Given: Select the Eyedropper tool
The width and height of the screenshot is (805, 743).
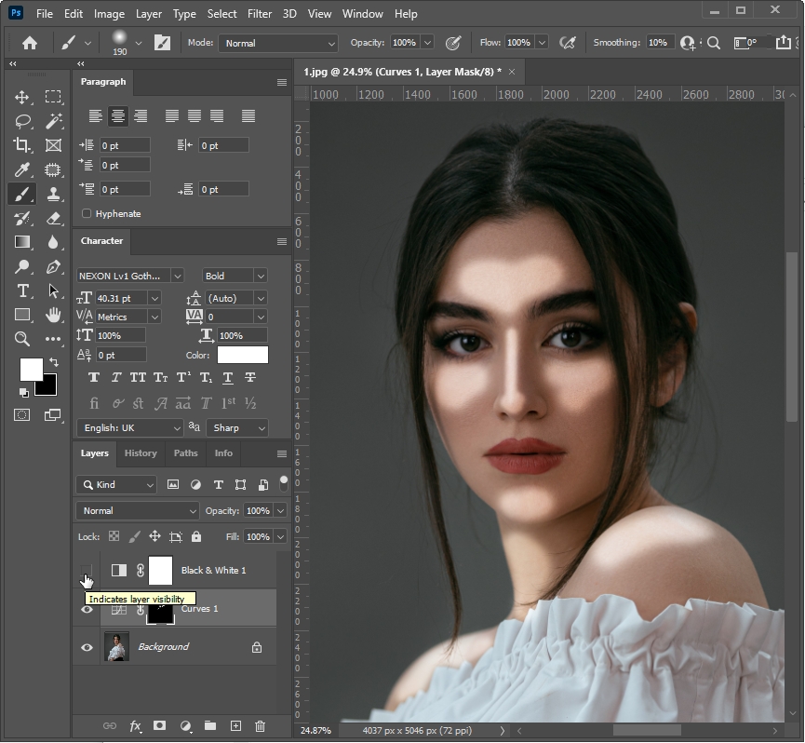Looking at the screenshot, I should pyautogui.click(x=21, y=169).
